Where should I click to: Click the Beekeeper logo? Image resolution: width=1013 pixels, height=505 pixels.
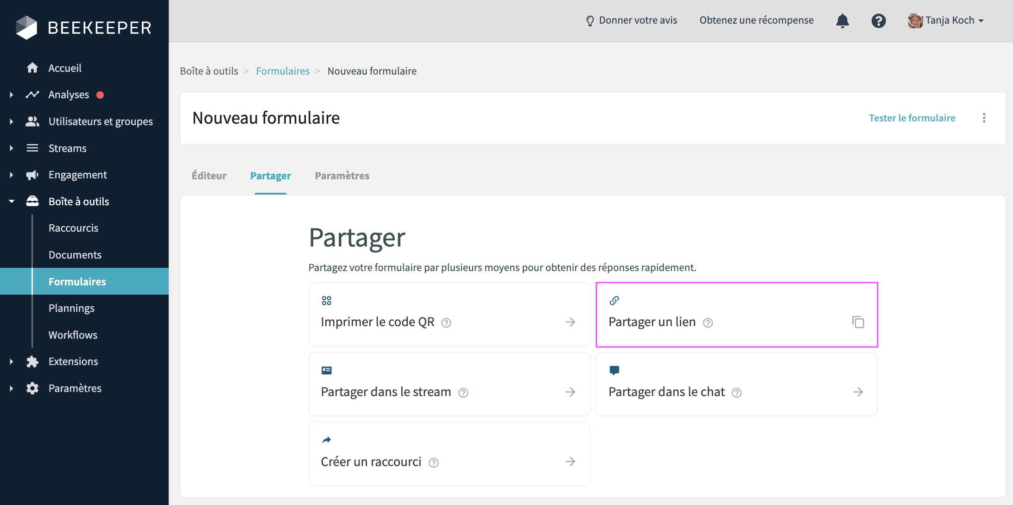[x=83, y=28]
